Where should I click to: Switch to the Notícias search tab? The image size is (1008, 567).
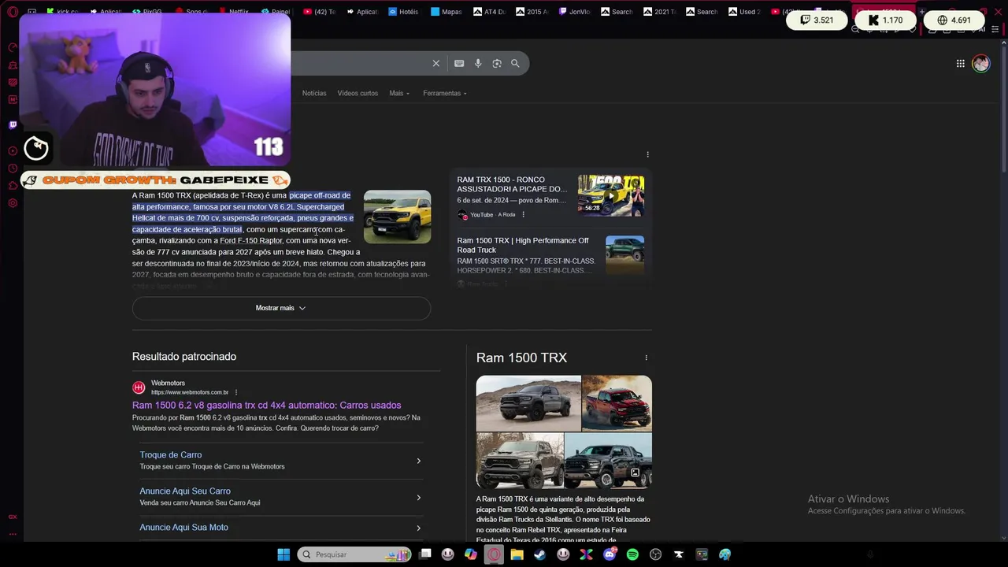point(314,93)
